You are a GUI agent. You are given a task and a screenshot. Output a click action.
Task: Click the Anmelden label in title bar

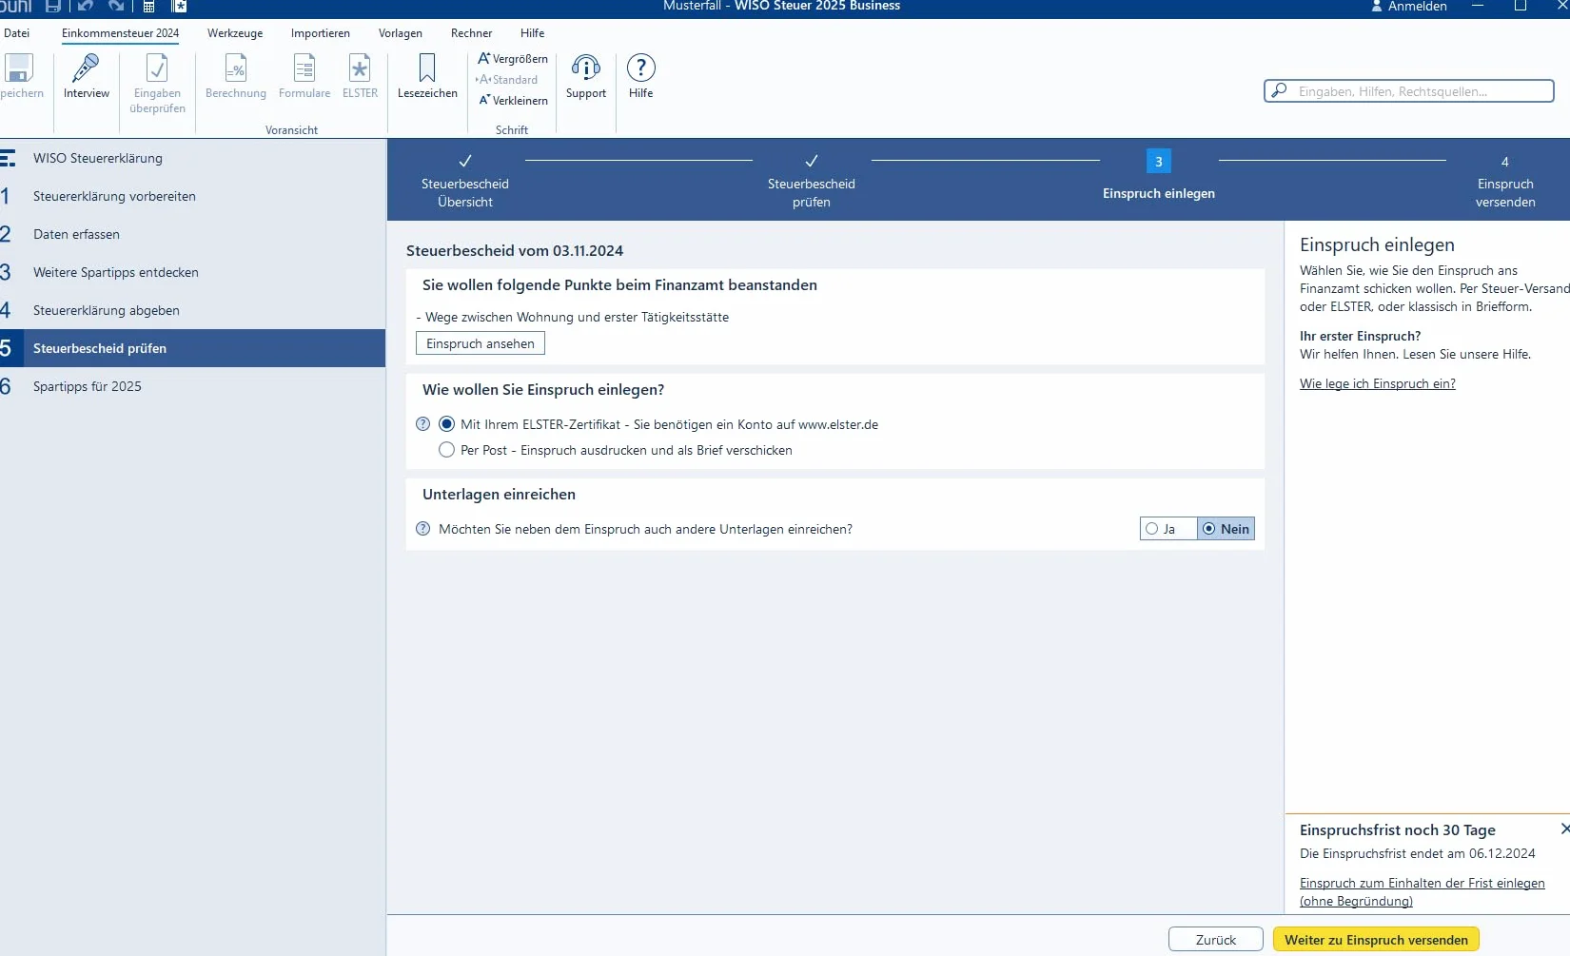1418,6
